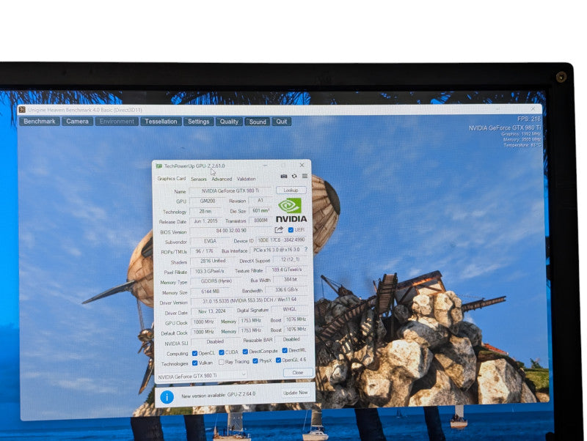This screenshot has width=587, height=441.
Task: Open the Tessellation menu in Heaven
Action: pyautogui.click(x=161, y=122)
